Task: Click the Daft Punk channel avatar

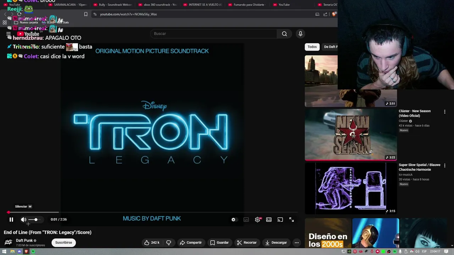Action: [8, 243]
